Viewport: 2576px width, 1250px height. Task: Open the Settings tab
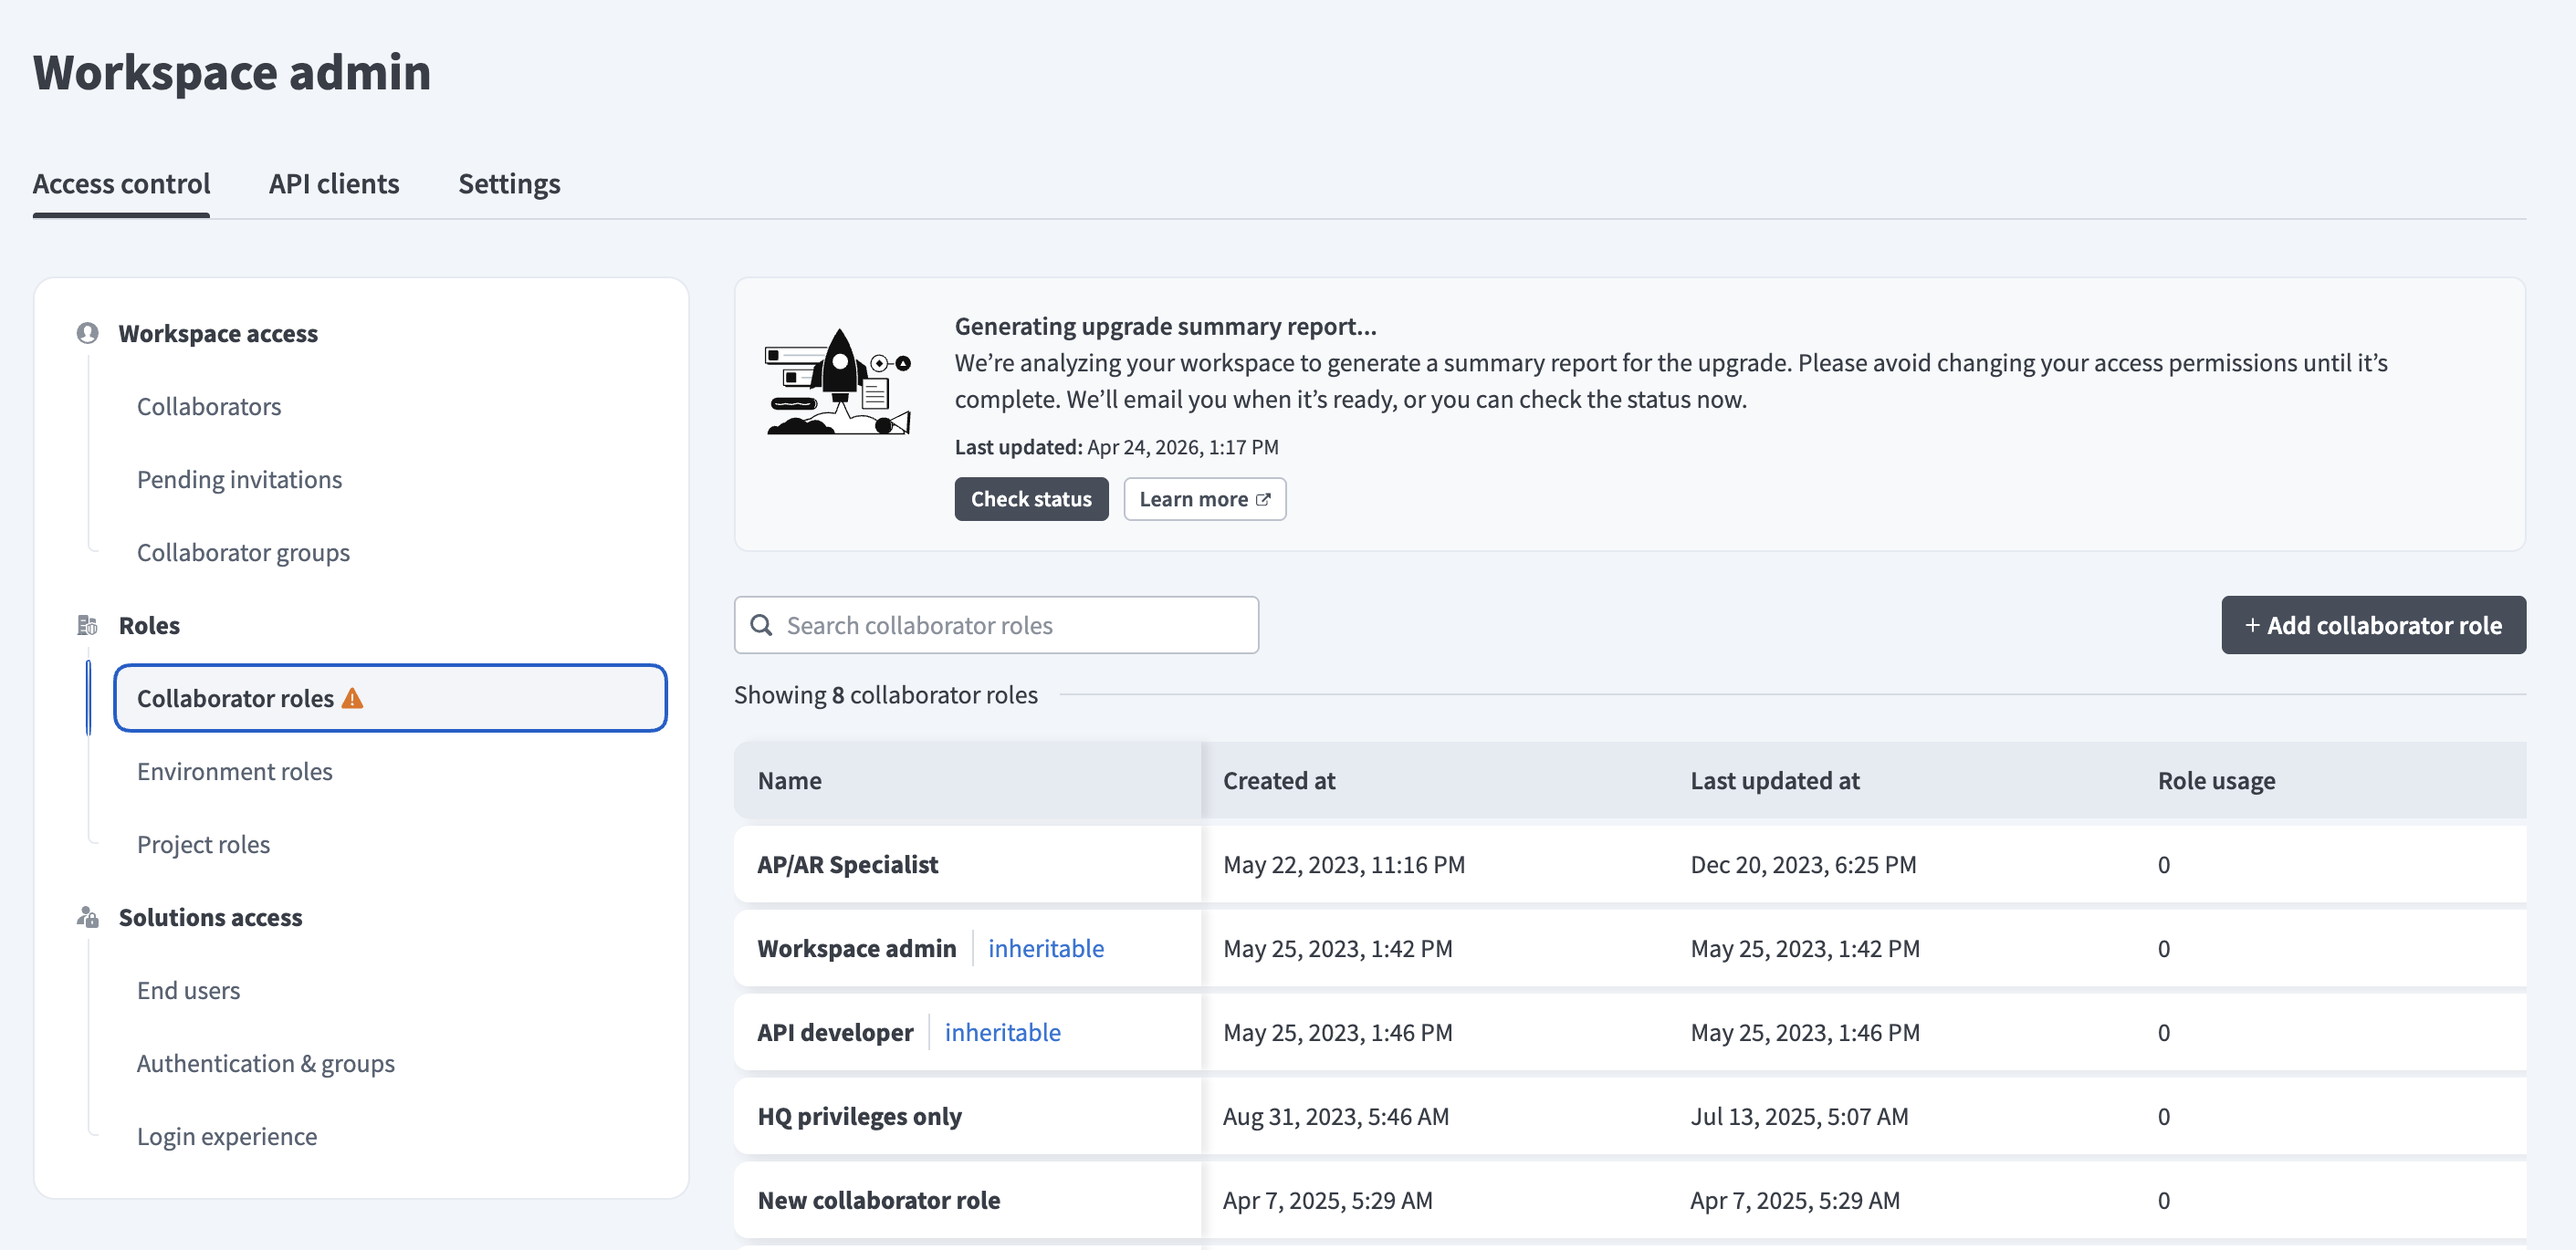[509, 184]
